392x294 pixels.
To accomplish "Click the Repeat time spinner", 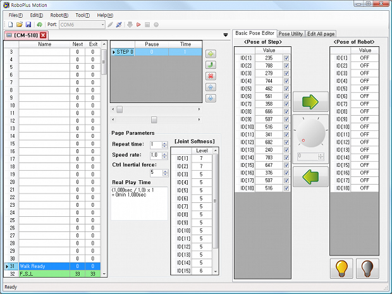I will (164, 145).
